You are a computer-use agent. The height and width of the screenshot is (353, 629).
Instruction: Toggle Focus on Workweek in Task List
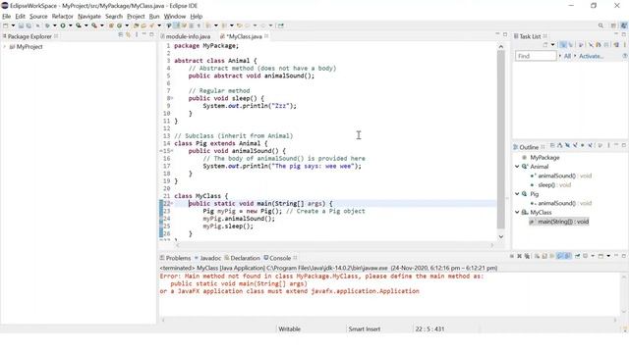click(581, 45)
